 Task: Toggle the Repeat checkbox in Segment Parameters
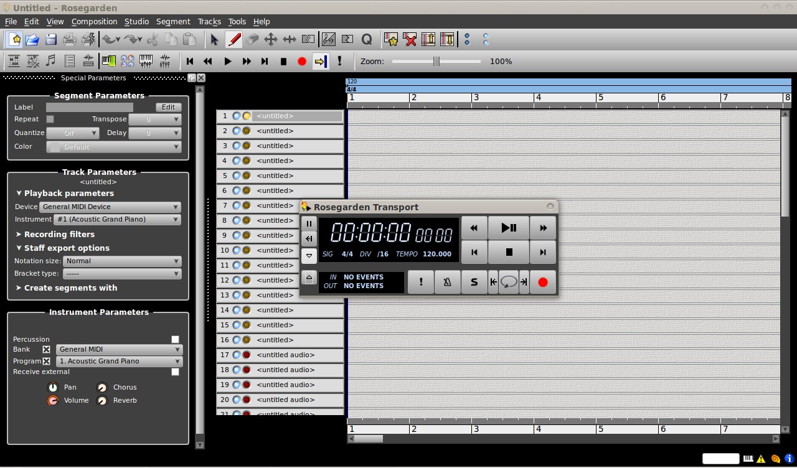click(50, 119)
